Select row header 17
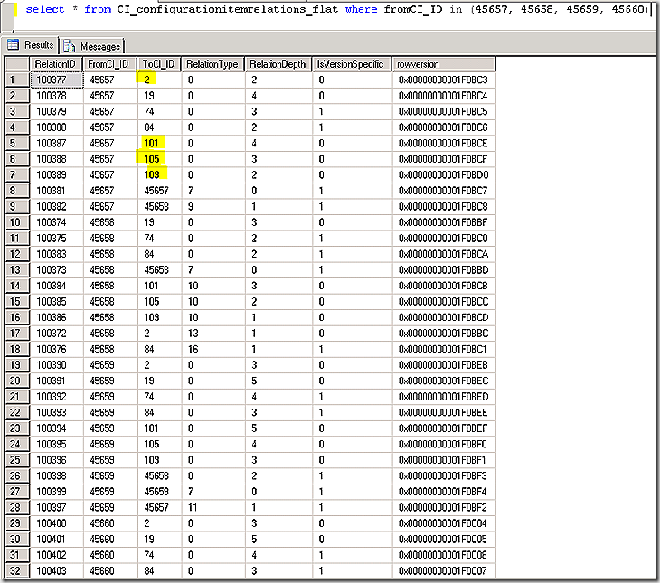Image resolution: width=660 pixels, height=583 pixels. [17, 334]
